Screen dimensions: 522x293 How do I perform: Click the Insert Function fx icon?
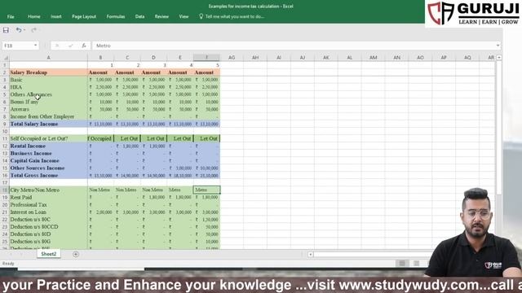pyautogui.click(x=84, y=46)
